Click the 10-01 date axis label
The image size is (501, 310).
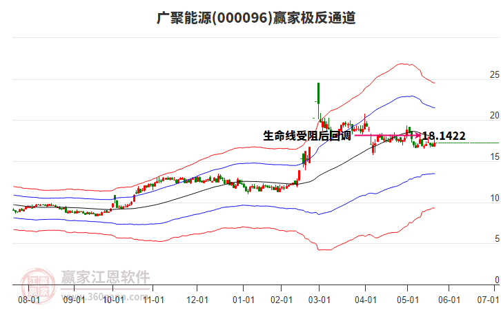pos(113,300)
